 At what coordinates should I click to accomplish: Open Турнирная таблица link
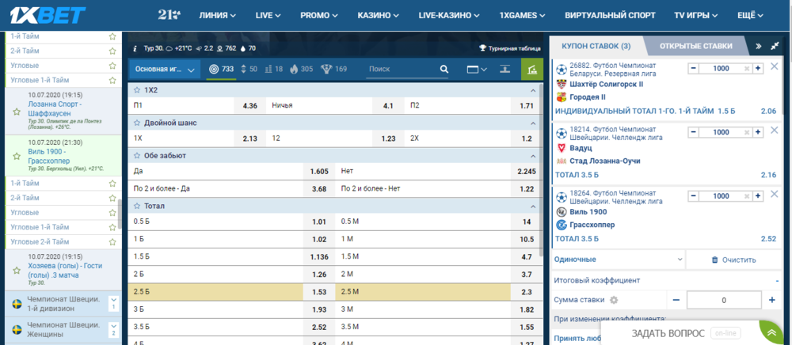(x=509, y=48)
